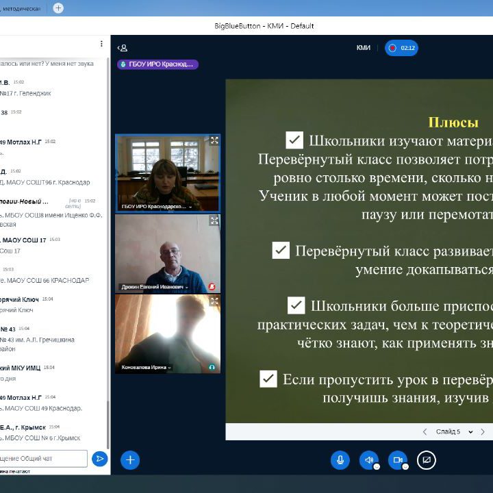Screen dimensions: 493x493
Task: Expand Дрюкин Евгений Иванович name dropdown
Action: point(186,287)
